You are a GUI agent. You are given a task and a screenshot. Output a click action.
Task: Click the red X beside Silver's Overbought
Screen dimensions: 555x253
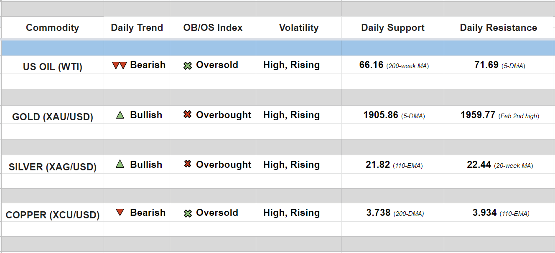[188, 164]
